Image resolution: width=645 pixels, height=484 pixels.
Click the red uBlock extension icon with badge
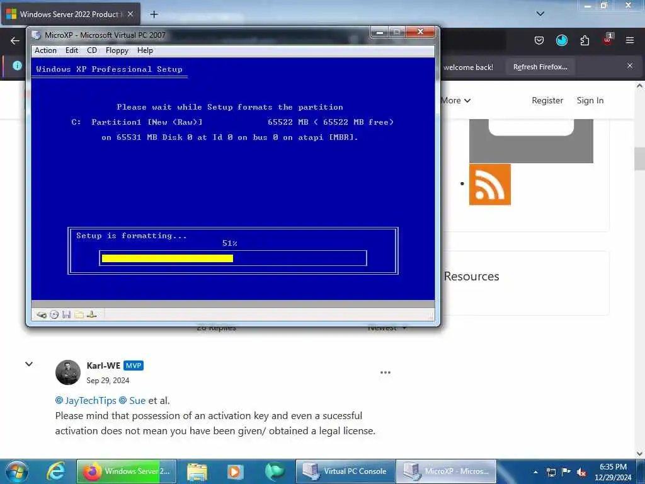608,40
